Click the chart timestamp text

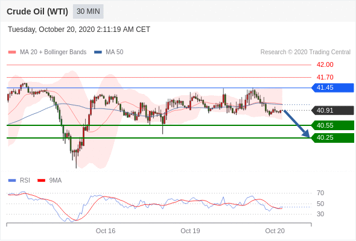click(x=79, y=30)
